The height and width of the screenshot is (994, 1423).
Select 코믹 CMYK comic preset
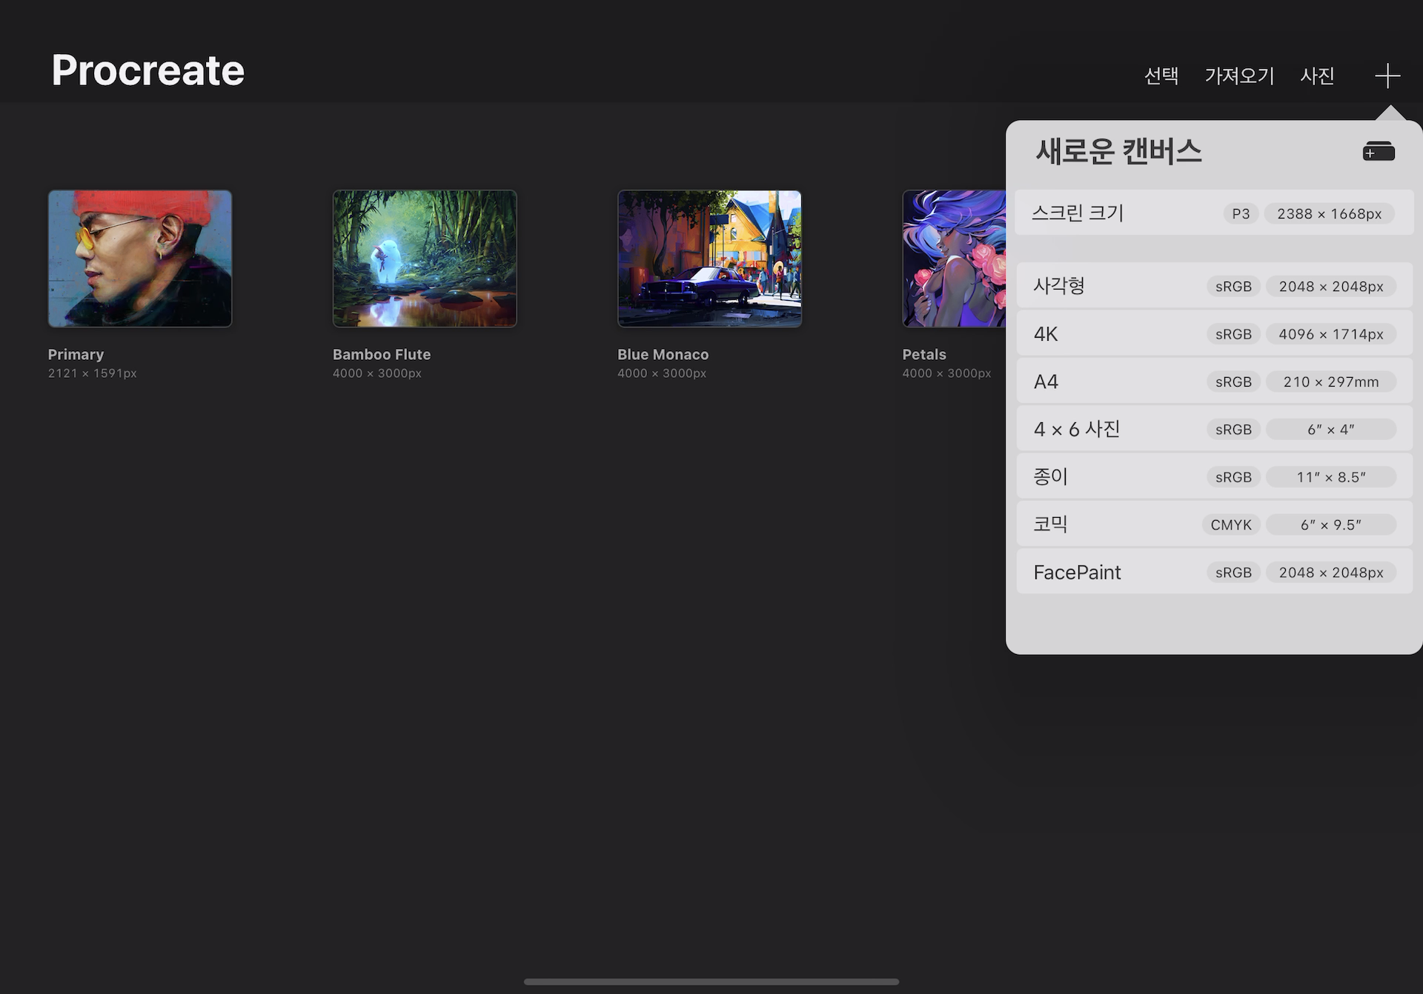coord(1213,524)
